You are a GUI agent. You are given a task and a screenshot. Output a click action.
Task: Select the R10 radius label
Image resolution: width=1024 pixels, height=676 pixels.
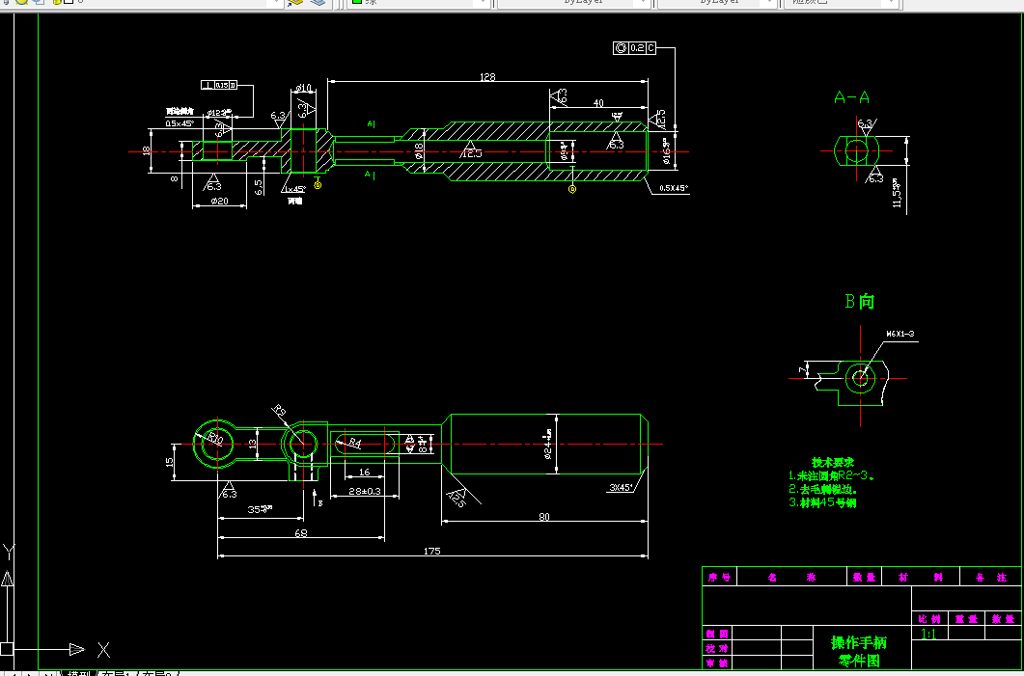(x=215, y=438)
